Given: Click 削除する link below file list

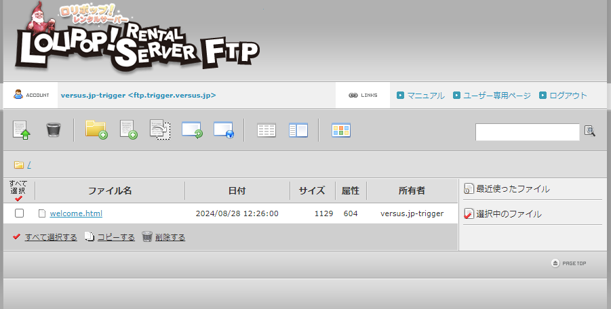Looking at the screenshot, I should (170, 237).
